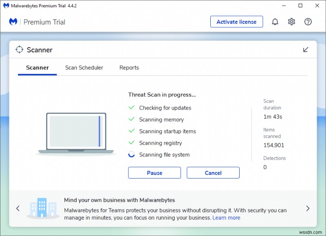Click the 'Scanning registry' text
326x236 pixels.
[161, 143]
